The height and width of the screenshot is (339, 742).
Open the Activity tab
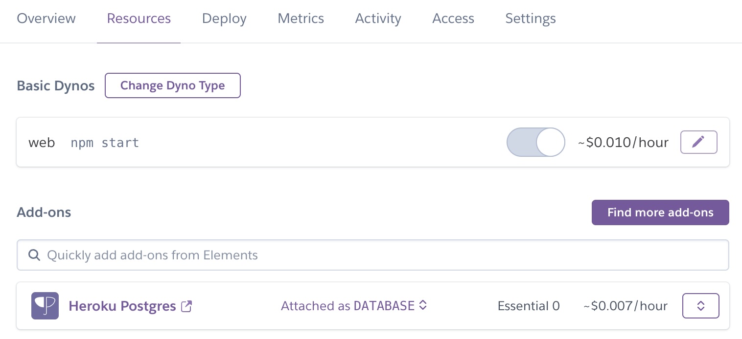(x=378, y=19)
